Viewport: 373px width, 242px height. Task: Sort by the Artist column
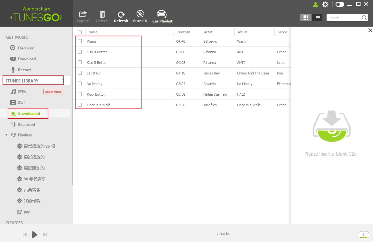click(208, 32)
